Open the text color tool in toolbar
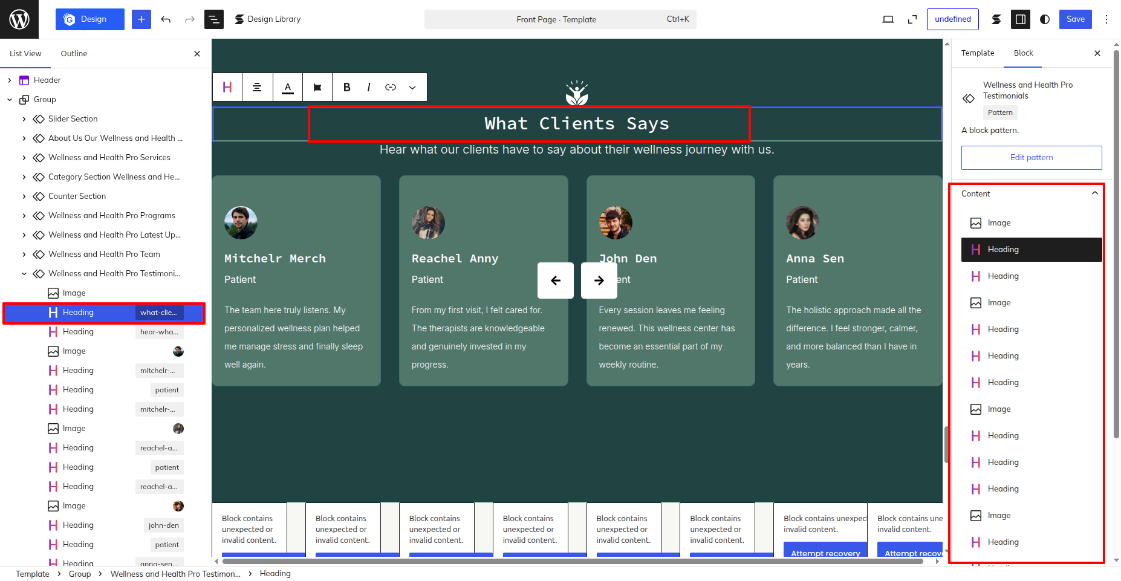The width and height of the screenshot is (1121, 581). [288, 87]
